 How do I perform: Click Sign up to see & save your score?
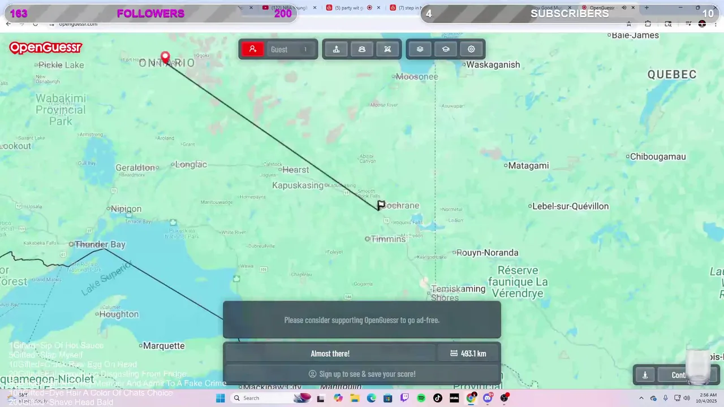(362, 374)
